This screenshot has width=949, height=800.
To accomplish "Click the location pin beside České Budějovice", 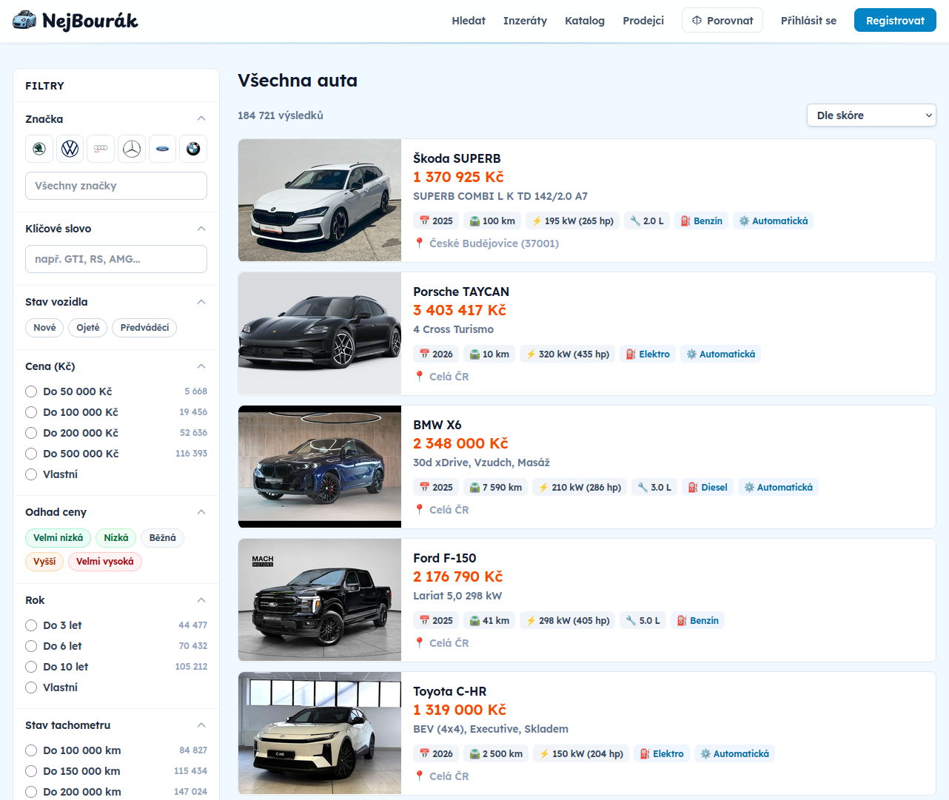I will (420, 243).
